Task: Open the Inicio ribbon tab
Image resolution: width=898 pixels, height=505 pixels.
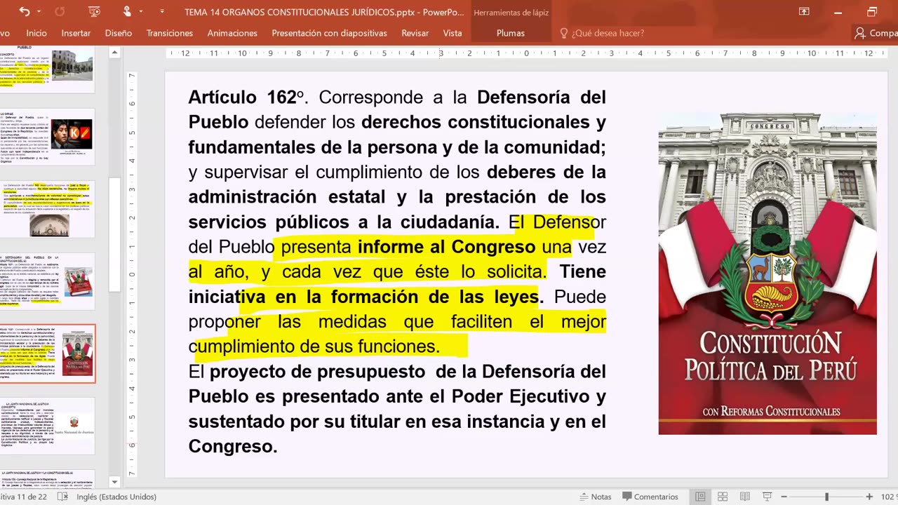Action: pyautogui.click(x=36, y=33)
